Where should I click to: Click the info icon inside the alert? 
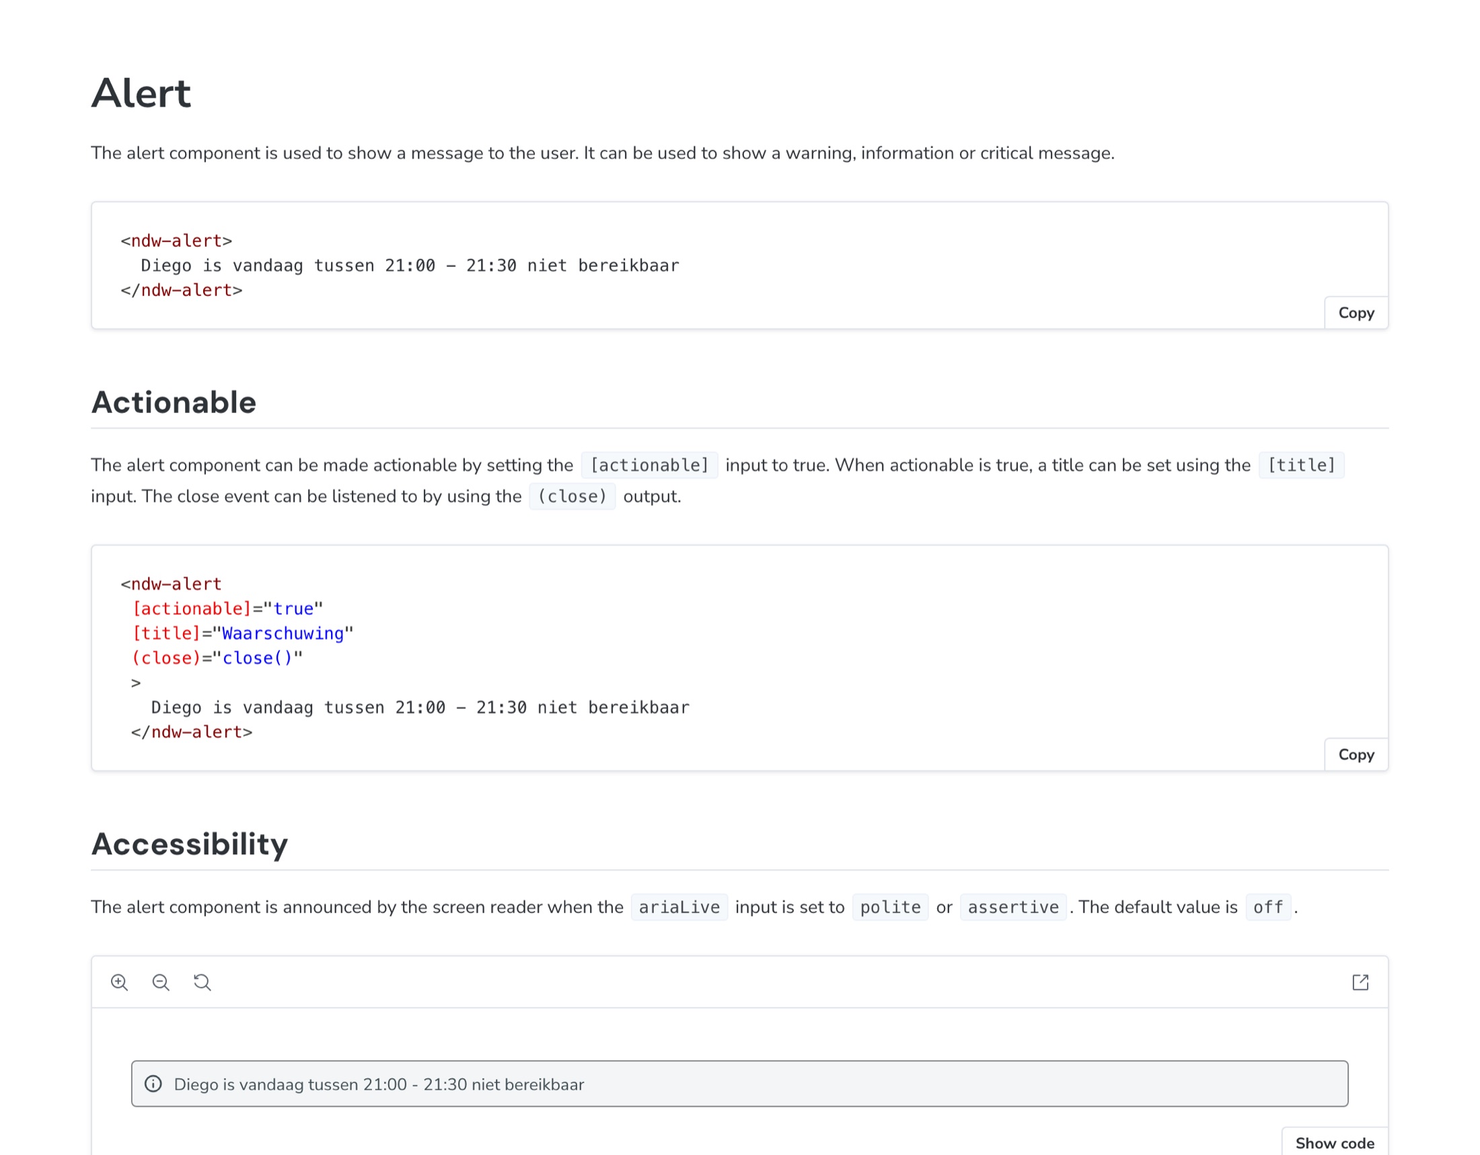pos(153,1084)
